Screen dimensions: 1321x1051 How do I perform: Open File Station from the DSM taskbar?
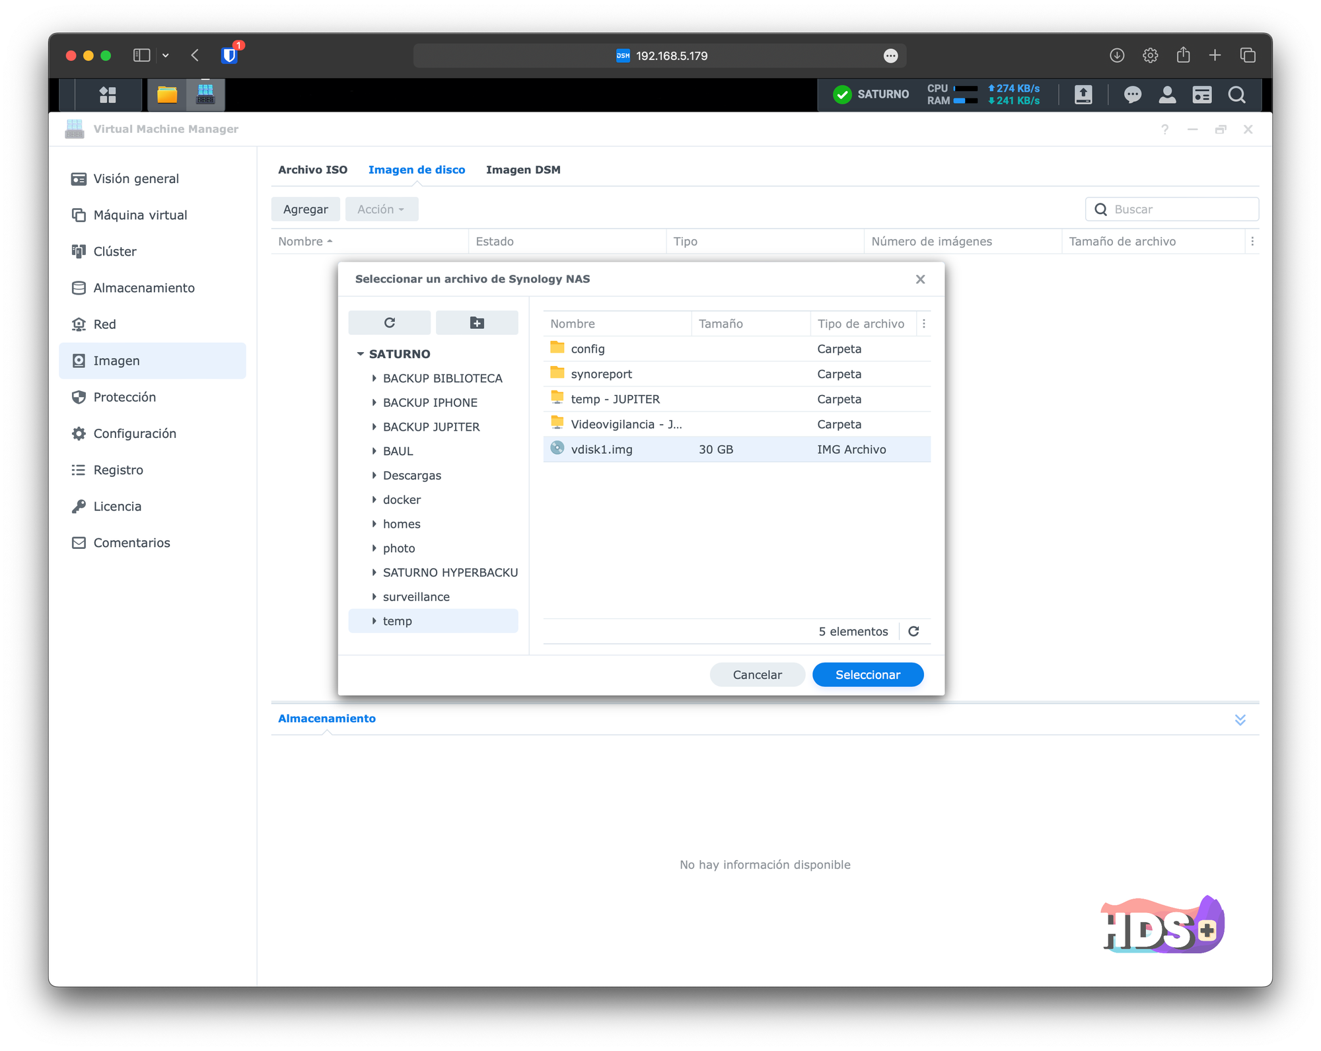tap(167, 95)
